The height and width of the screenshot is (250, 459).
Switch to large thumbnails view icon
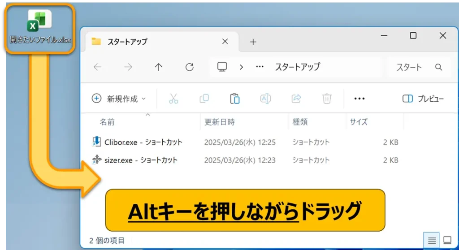tap(447, 240)
